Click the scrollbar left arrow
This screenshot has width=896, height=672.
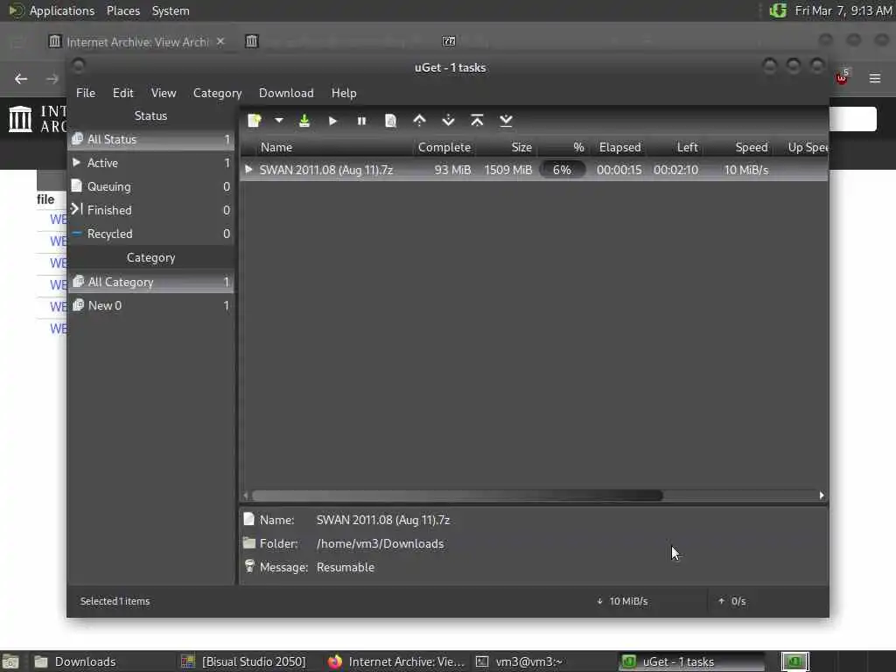click(246, 495)
